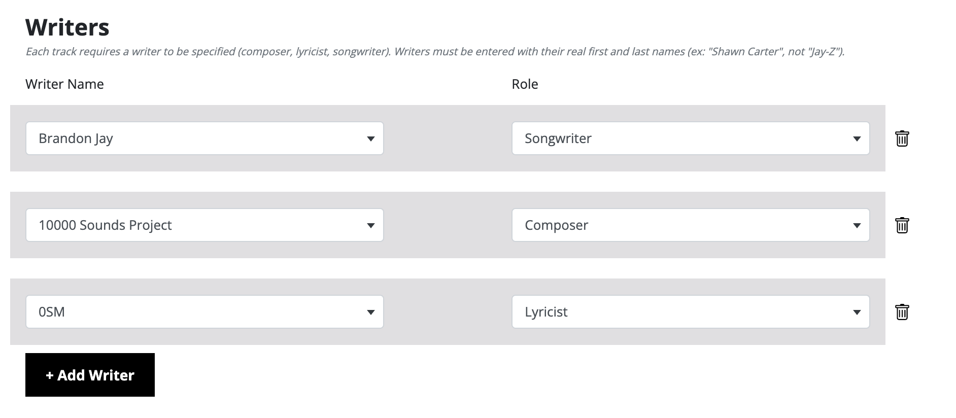The width and height of the screenshot is (956, 418).
Task: Open the 10000 Sounds Project name dropdown
Action: click(204, 225)
